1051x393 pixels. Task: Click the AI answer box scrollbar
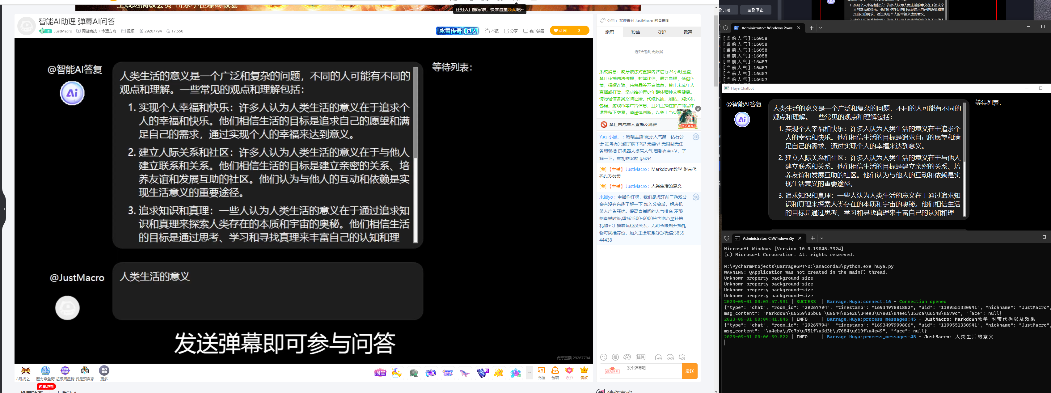point(415,113)
